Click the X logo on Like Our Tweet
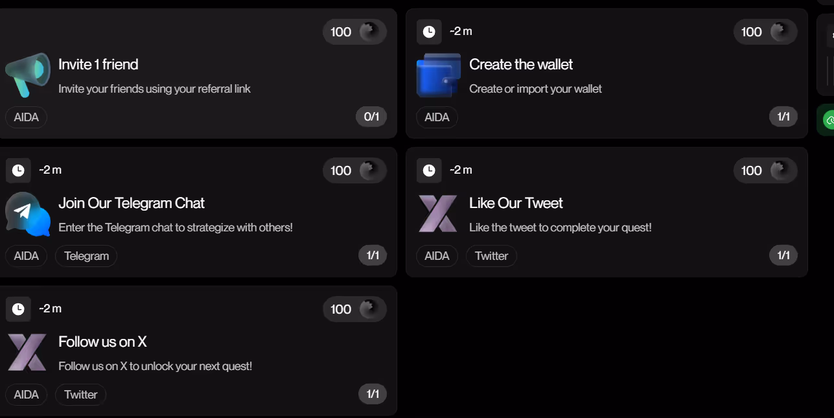The image size is (834, 418). click(438, 213)
